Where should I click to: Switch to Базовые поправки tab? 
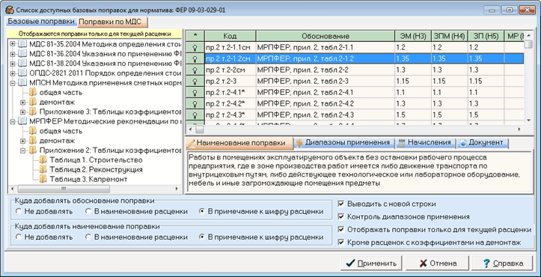[x=41, y=22]
